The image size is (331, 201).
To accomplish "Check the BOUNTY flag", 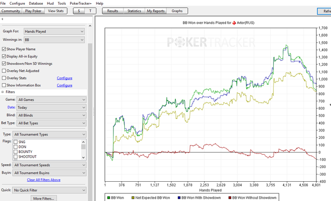I will tap(16, 152).
